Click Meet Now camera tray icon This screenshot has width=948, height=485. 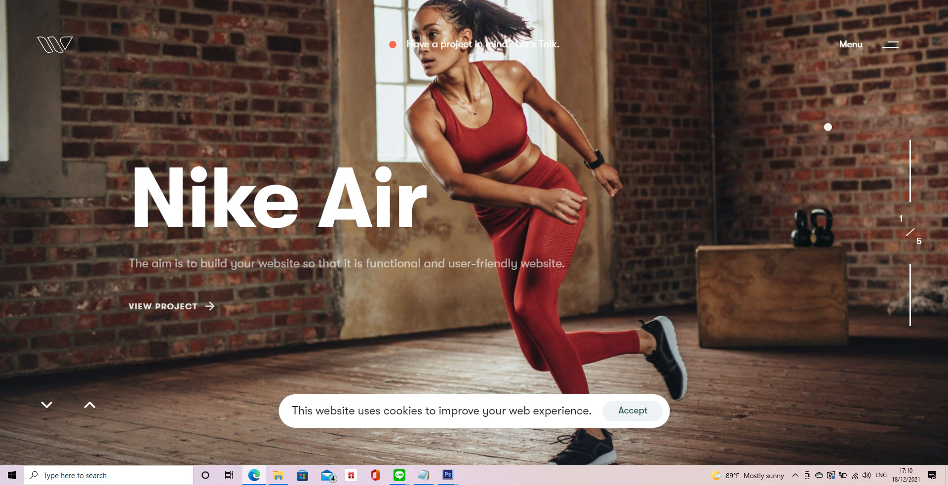click(x=807, y=475)
